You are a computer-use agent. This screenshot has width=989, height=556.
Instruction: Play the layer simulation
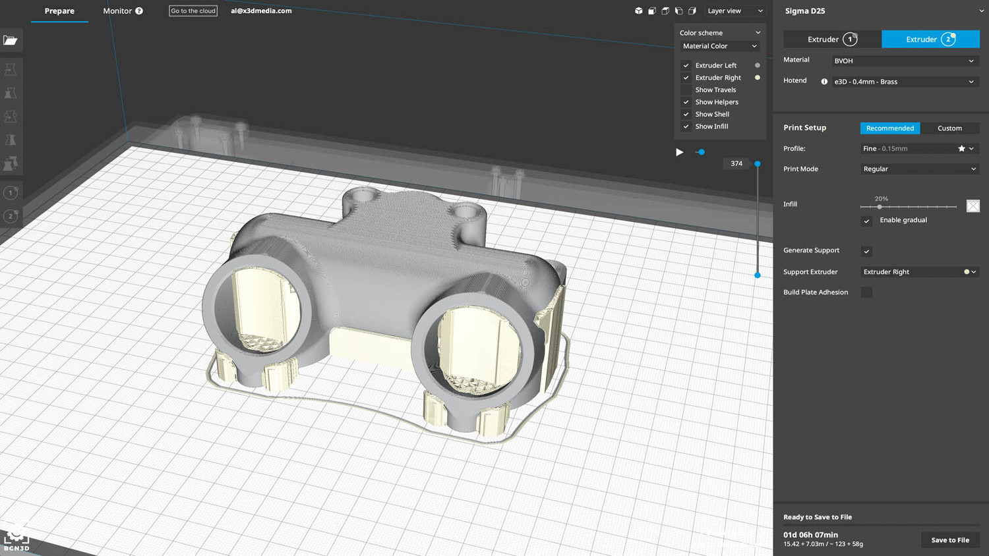[679, 152]
